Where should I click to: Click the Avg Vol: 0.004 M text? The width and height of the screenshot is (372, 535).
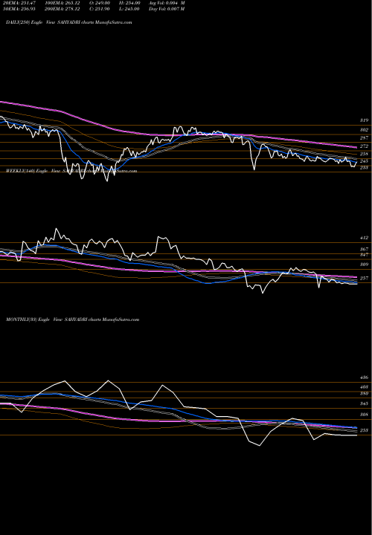(x=167, y=3)
